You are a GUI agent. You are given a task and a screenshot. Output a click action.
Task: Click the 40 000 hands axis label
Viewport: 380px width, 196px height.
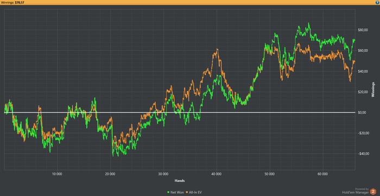pos(217,174)
